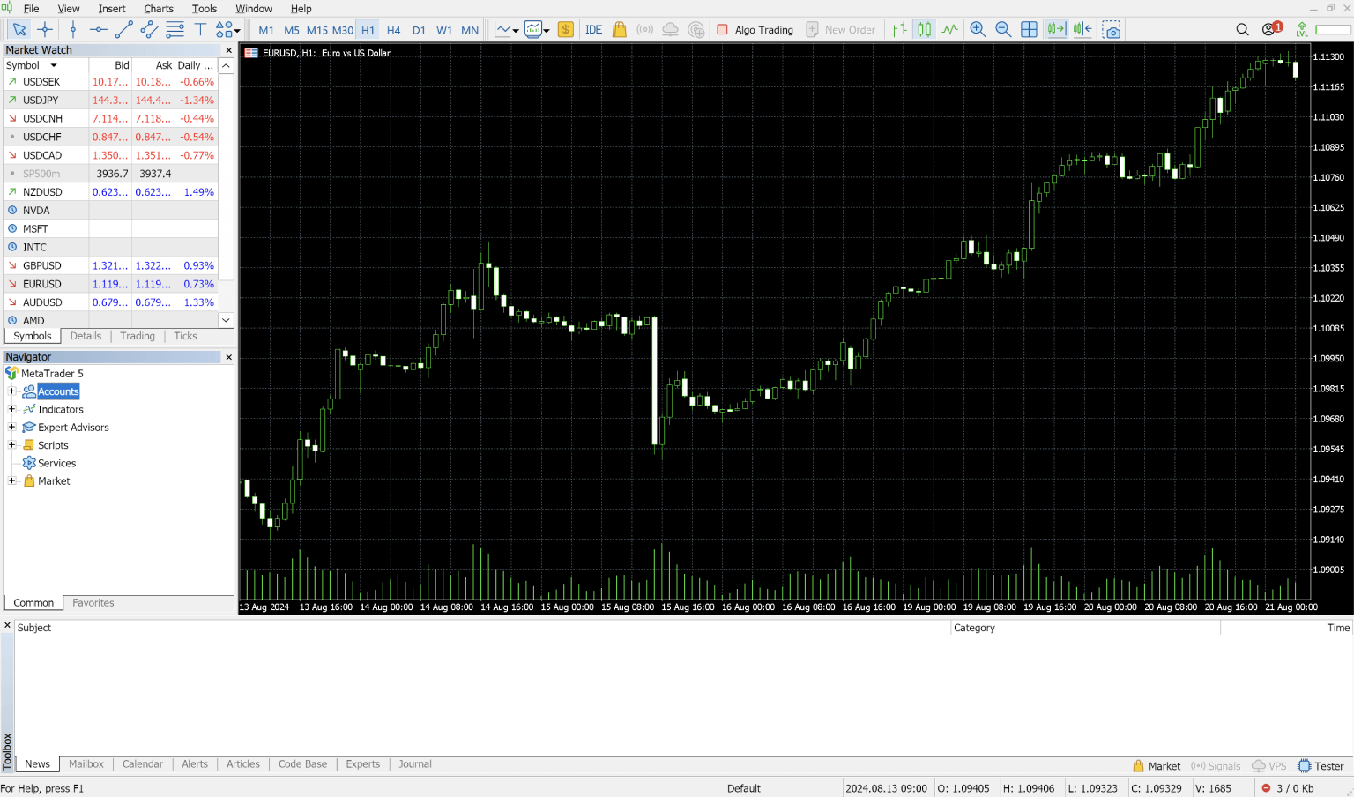Image resolution: width=1354 pixels, height=797 pixels.
Task: Tile chart windows with grid icon
Action: [x=1029, y=30]
